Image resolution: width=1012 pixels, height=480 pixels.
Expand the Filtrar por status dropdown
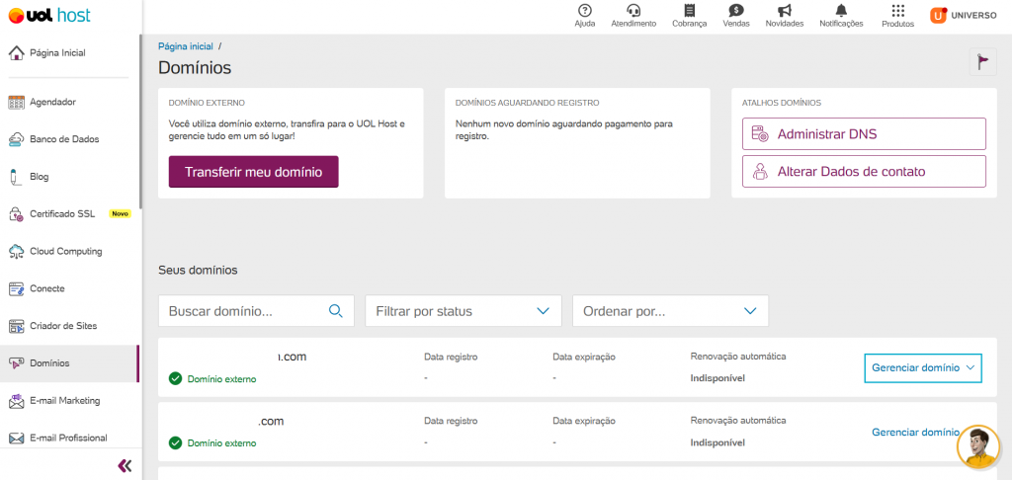(x=463, y=311)
